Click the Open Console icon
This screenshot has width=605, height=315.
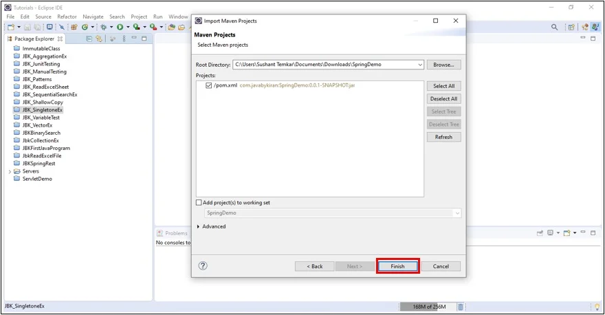pos(566,232)
